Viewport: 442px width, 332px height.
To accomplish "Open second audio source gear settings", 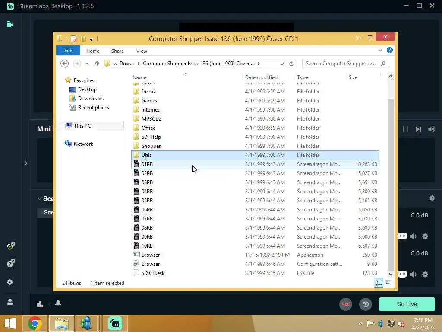I will coord(425,274).
